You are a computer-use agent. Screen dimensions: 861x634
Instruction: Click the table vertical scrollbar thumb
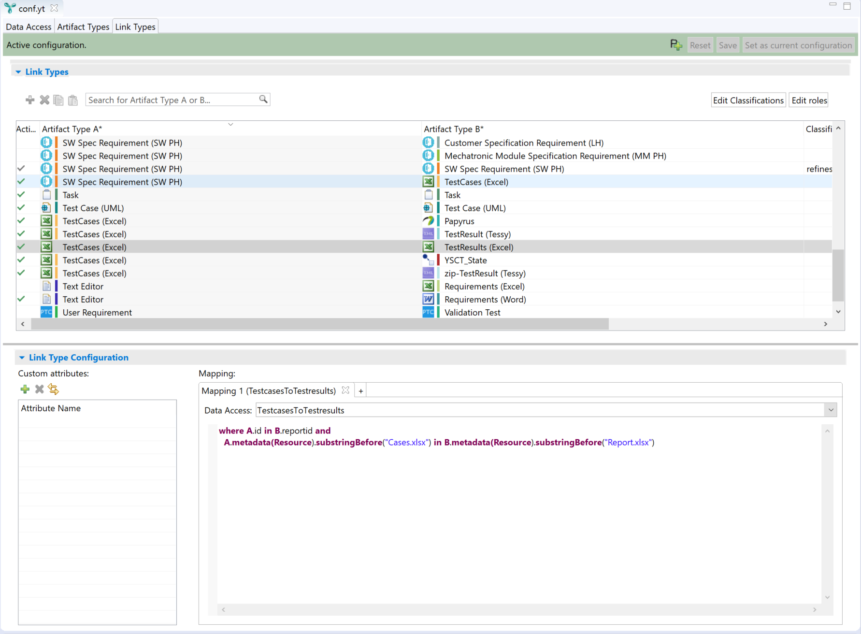838,274
